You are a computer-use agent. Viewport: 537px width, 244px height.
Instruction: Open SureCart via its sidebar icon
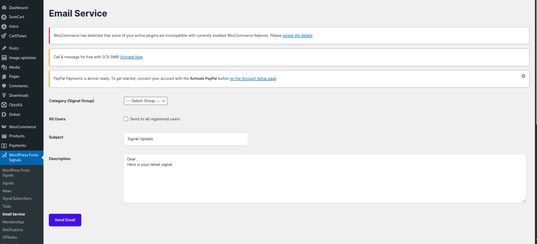coord(4,17)
